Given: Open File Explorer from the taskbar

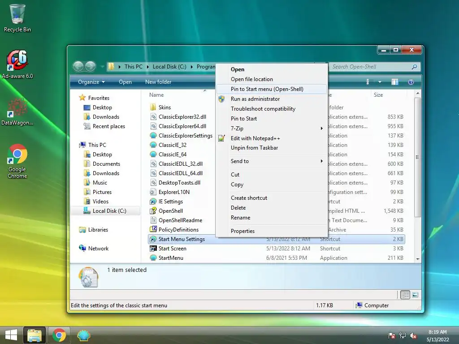Looking at the screenshot, I should coord(35,335).
